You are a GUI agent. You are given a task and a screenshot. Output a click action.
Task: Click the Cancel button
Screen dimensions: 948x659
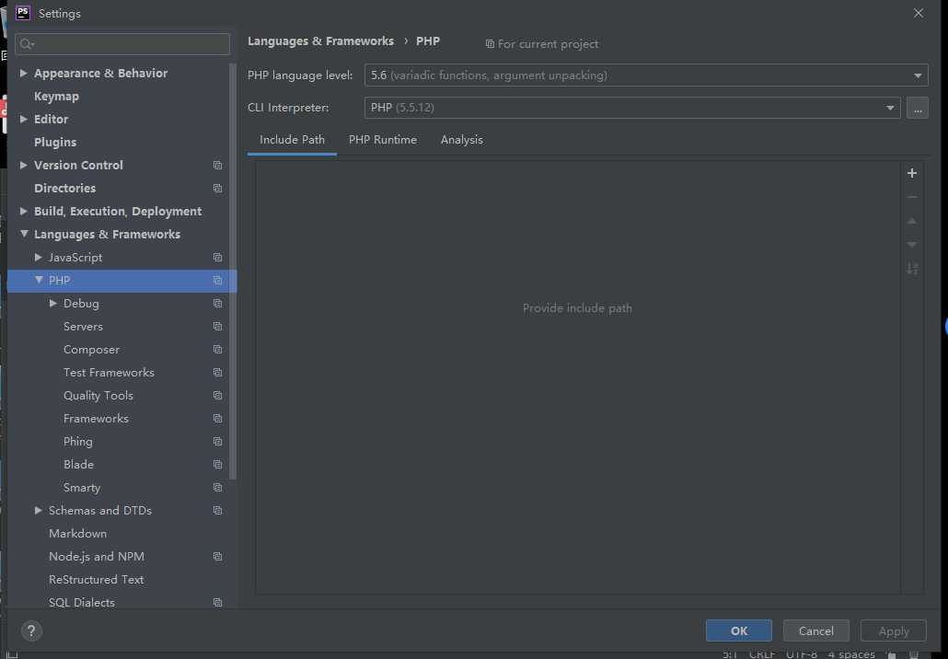click(816, 630)
